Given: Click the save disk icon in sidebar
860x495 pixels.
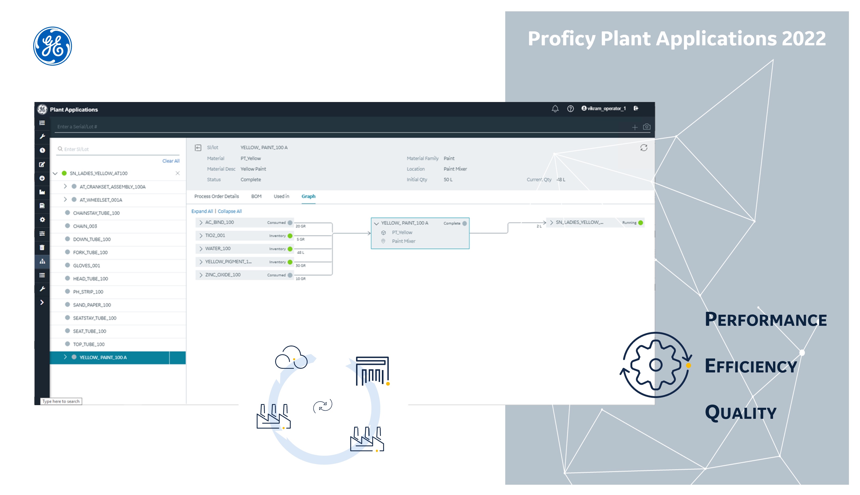Looking at the screenshot, I should tap(42, 206).
